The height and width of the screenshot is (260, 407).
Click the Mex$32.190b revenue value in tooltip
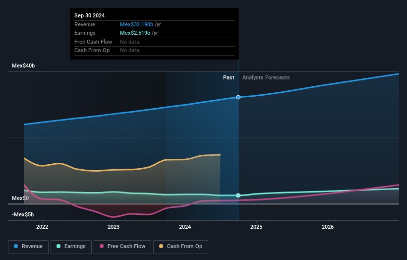pyautogui.click(x=136, y=24)
